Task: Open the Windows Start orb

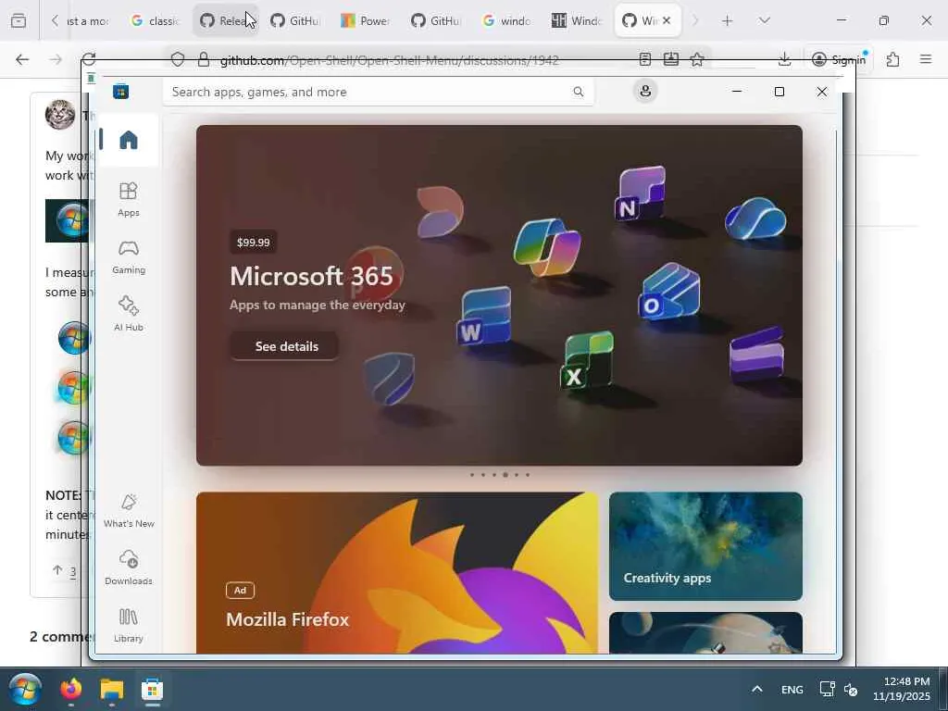Action: [24, 689]
